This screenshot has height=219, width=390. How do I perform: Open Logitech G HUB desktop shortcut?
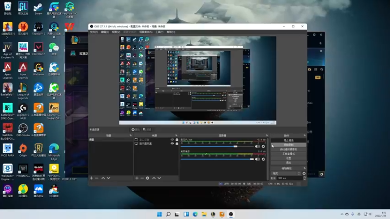point(23,111)
